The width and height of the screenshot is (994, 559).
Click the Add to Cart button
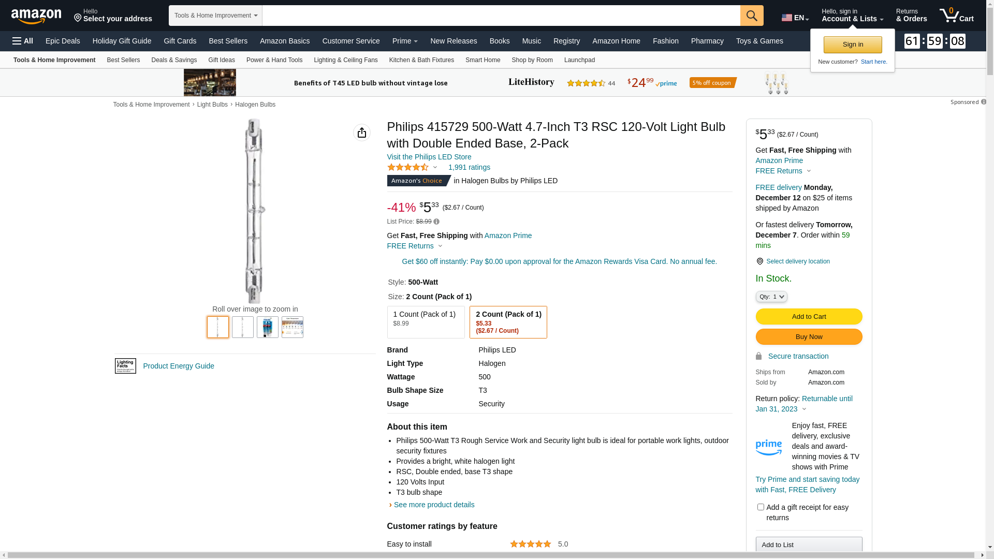click(809, 316)
